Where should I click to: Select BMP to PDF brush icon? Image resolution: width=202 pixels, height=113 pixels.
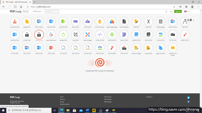click(185, 35)
